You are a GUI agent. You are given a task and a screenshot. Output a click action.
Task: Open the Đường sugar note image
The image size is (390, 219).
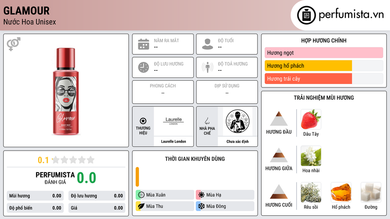click(371, 192)
